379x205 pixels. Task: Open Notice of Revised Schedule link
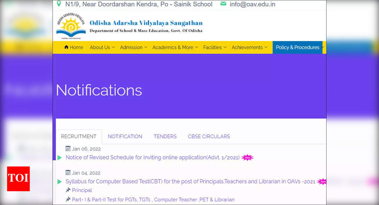coord(152,158)
